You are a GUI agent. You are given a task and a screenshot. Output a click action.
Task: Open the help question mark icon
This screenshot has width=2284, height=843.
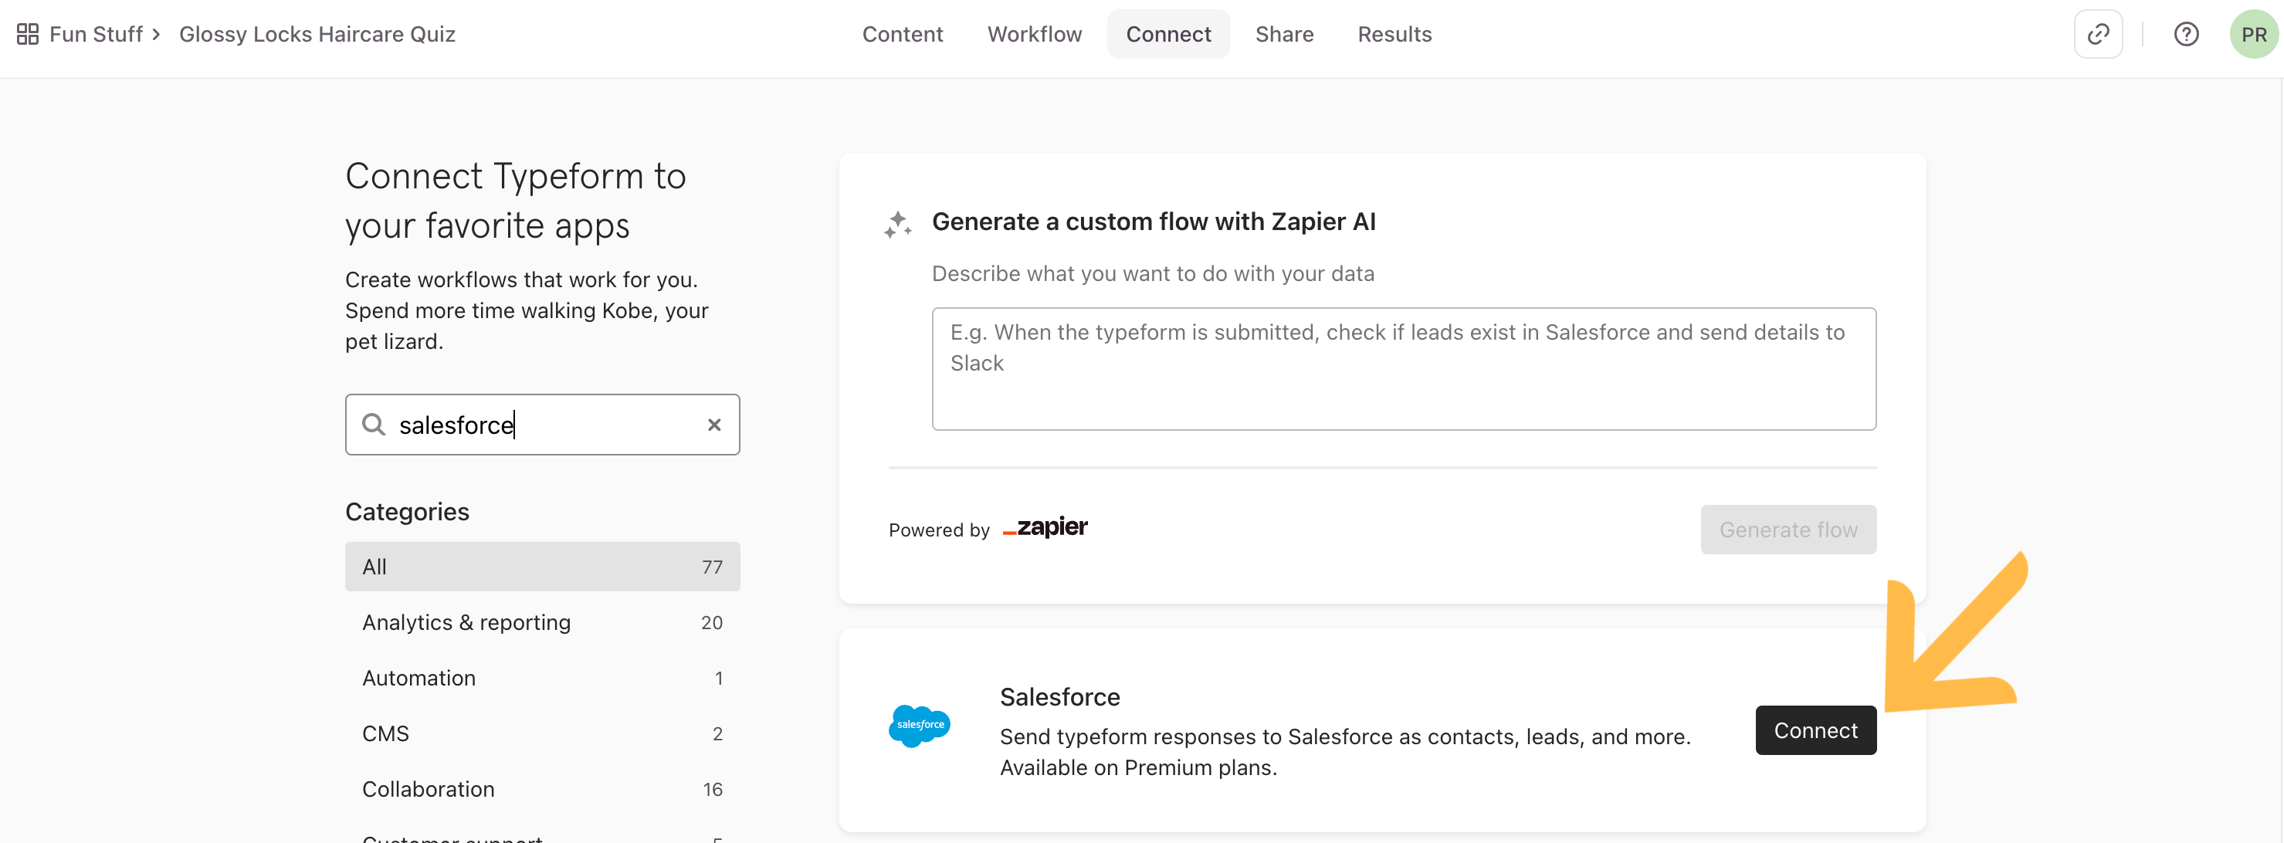point(2186,34)
